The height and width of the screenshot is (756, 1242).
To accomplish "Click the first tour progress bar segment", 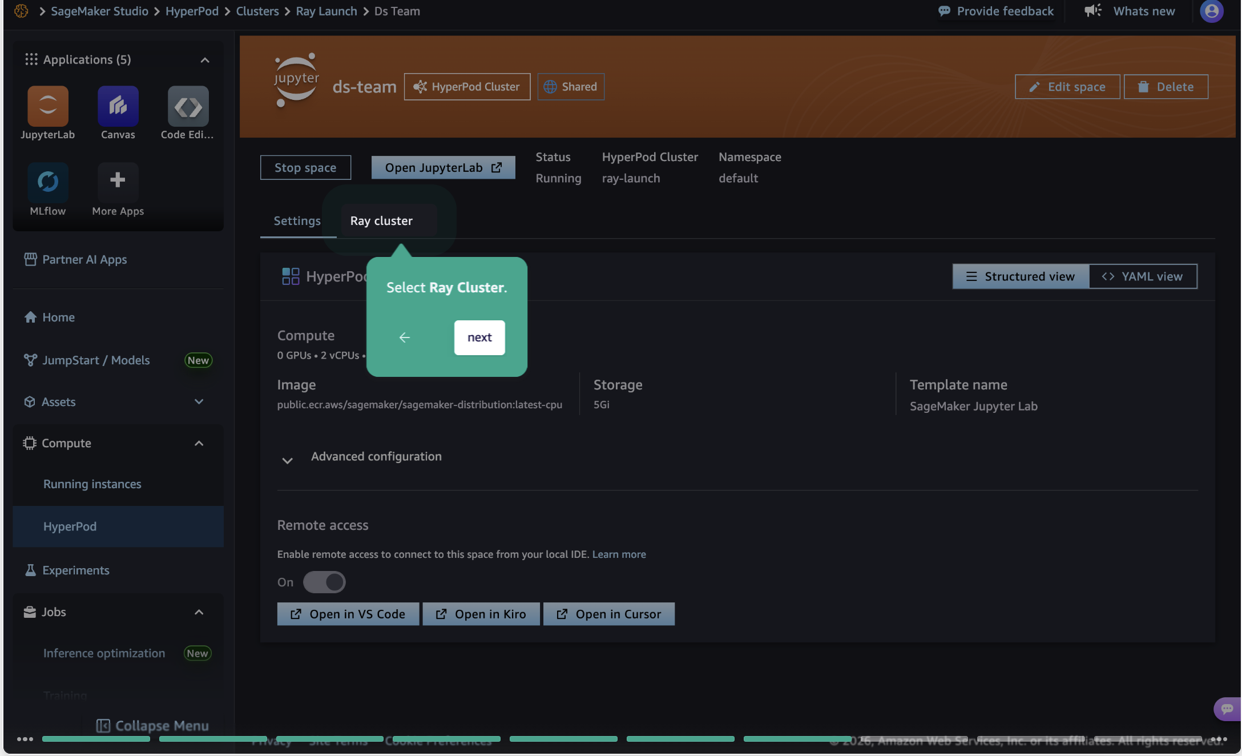I will pyautogui.click(x=96, y=739).
